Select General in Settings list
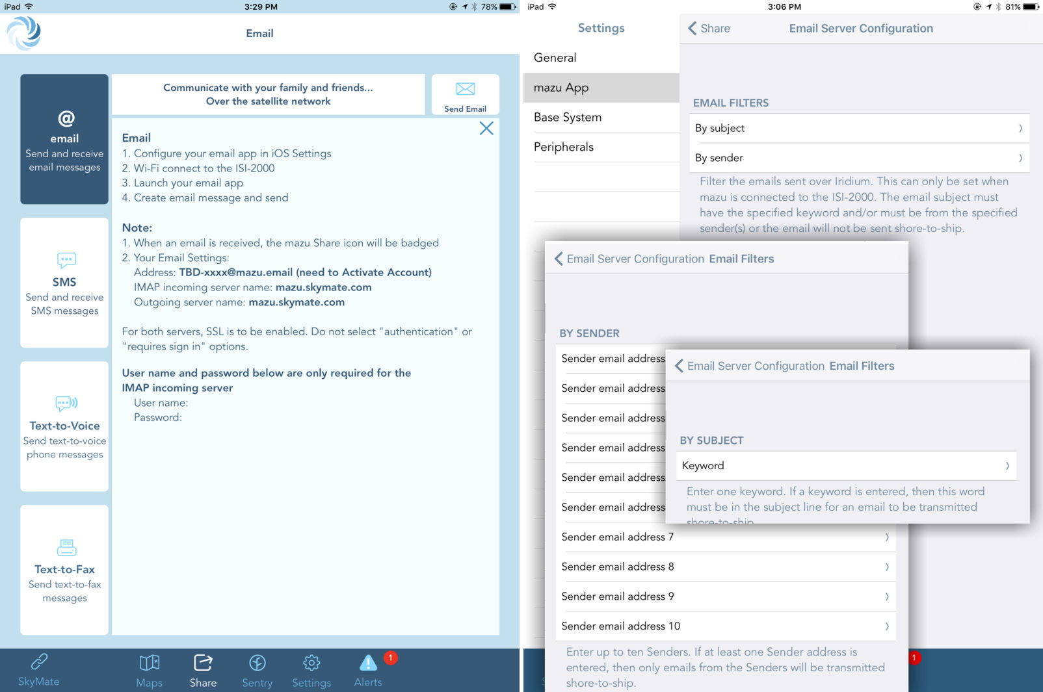The width and height of the screenshot is (1043, 692). pos(601,58)
